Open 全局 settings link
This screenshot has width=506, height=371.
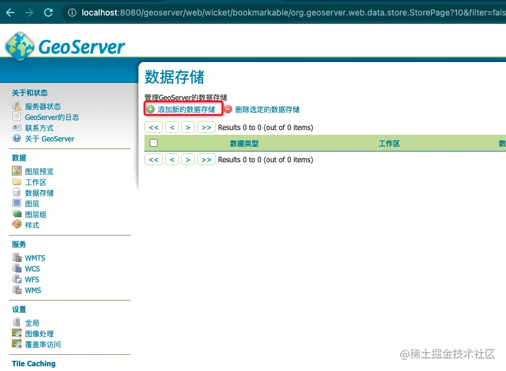point(32,323)
